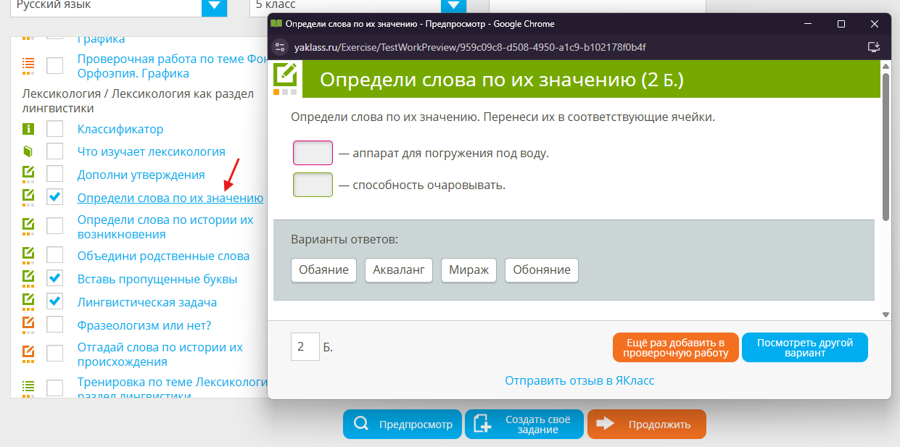Minimize the Chrome preview window

tap(807, 24)
